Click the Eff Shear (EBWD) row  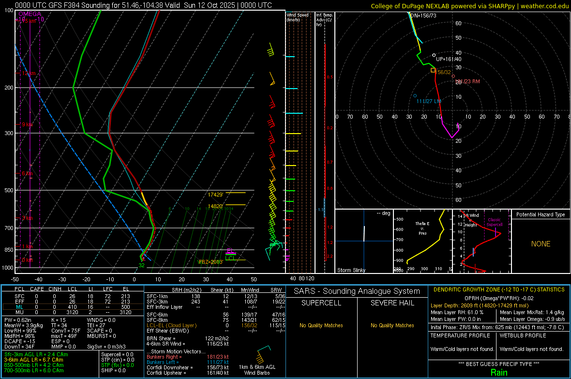pyautogui.click(x=216, y=331)
